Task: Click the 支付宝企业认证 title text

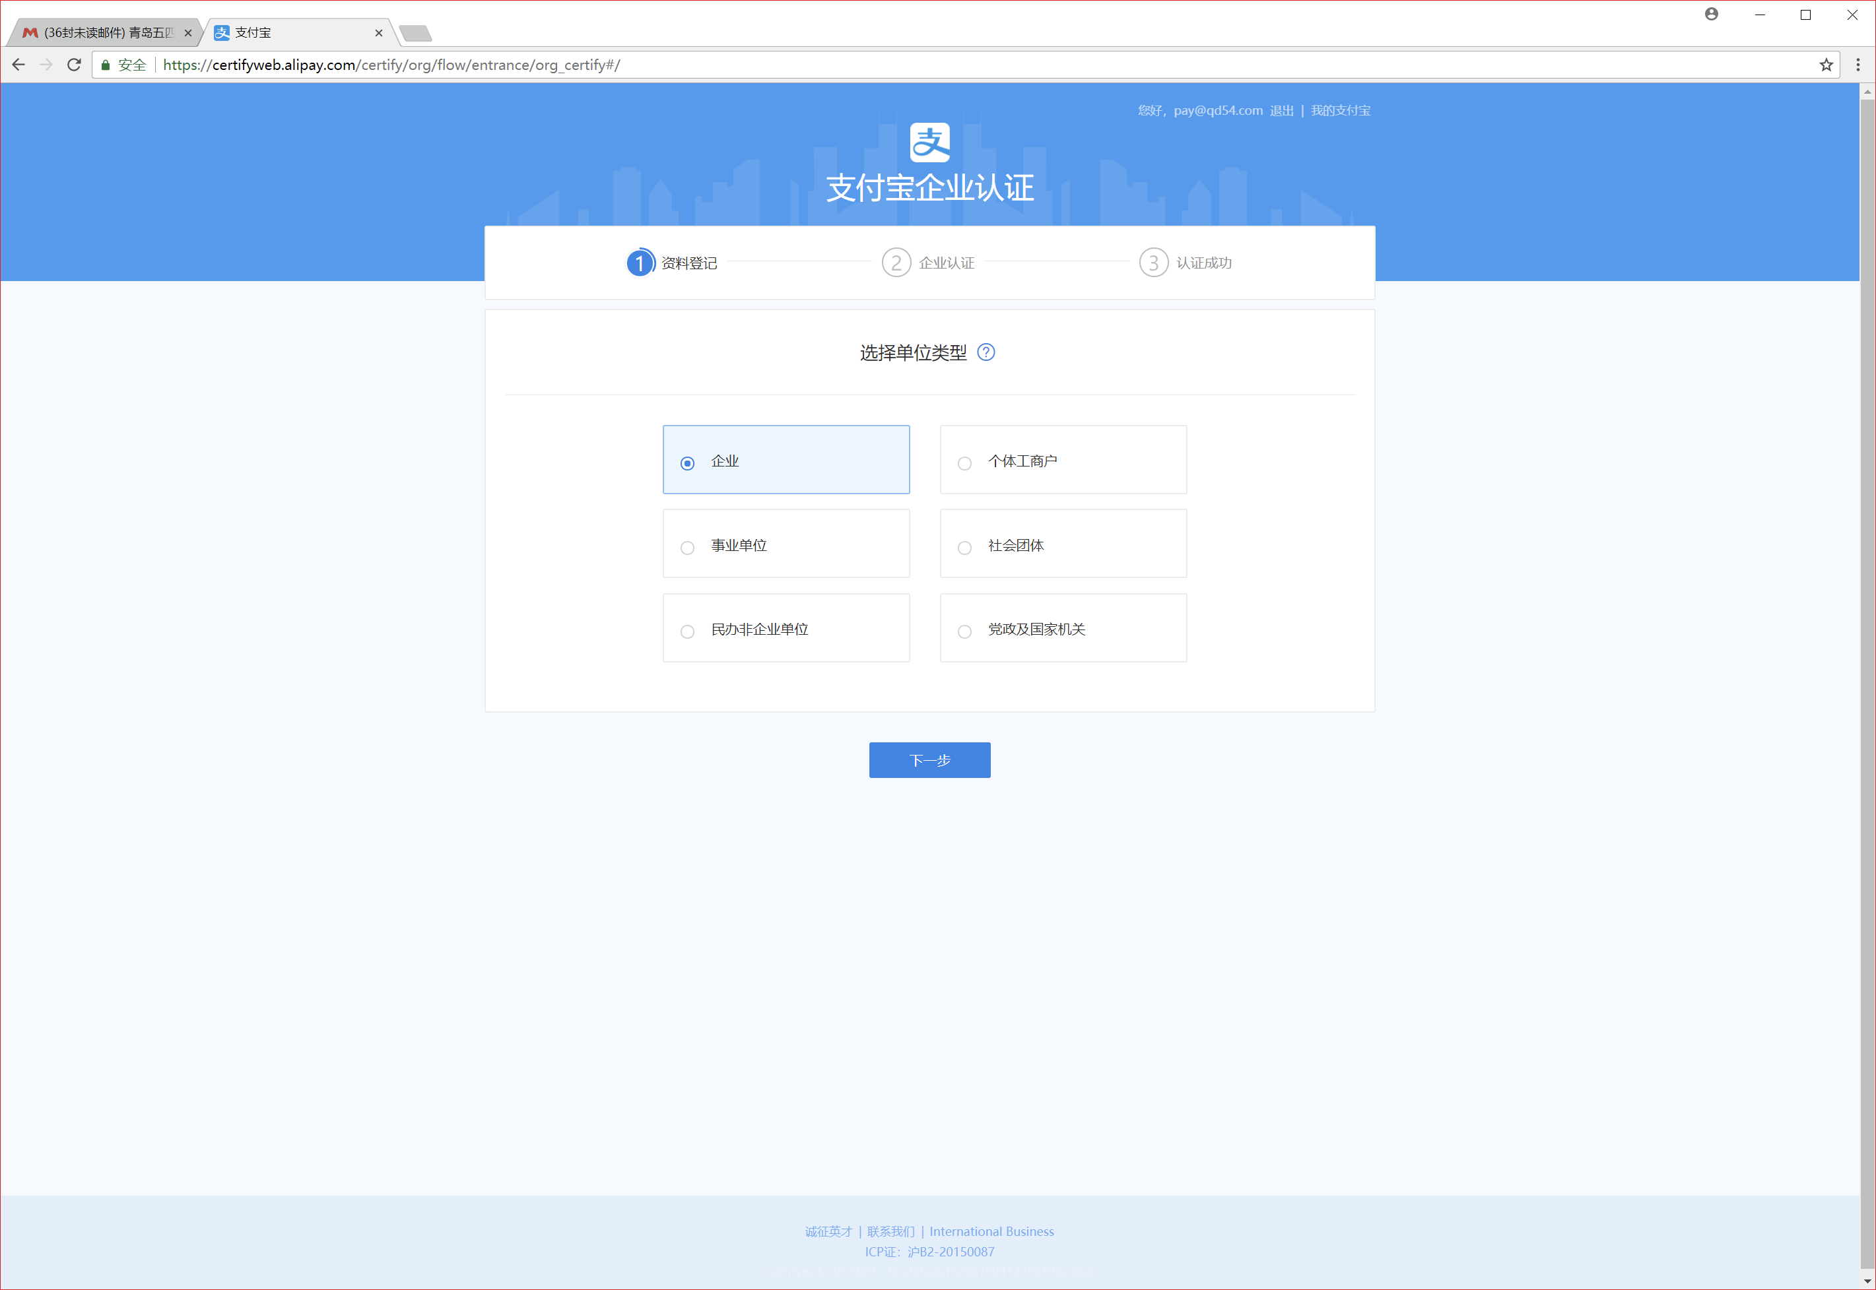Action: point(930,187)
